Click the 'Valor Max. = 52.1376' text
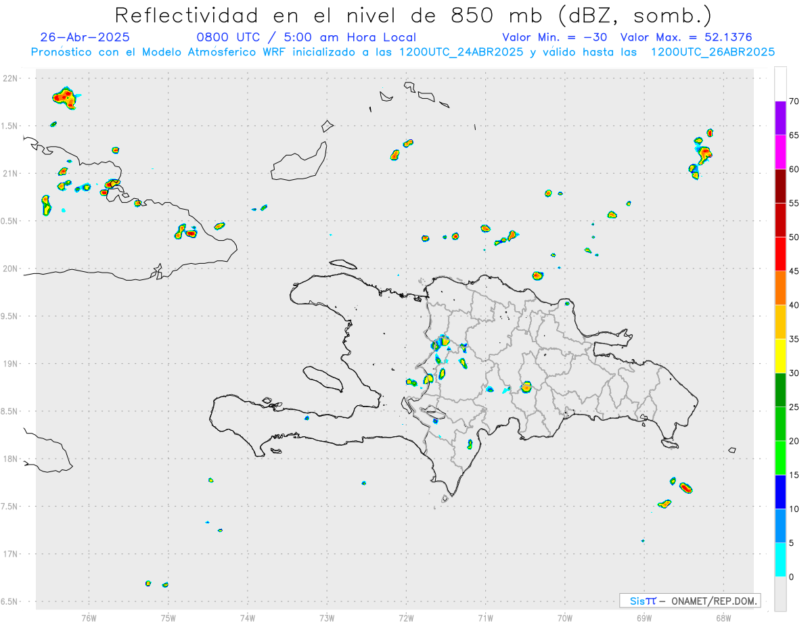 point(686,37)
